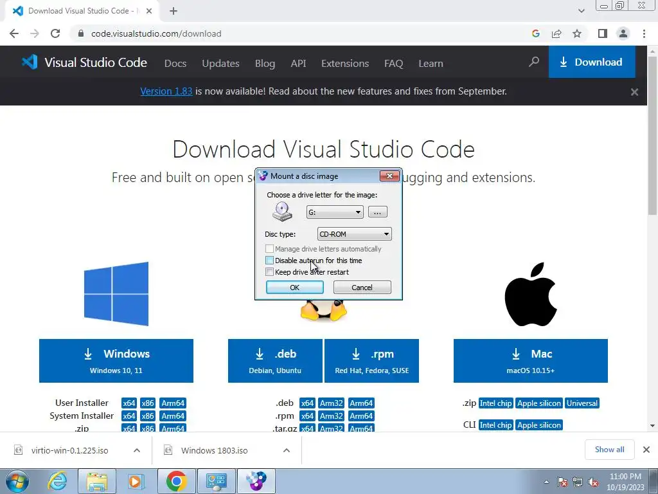The height and width of the screenshot is (494, 658).
Task: Cancel the Mount a disc image dialog
Action: (x=362, y=288)
